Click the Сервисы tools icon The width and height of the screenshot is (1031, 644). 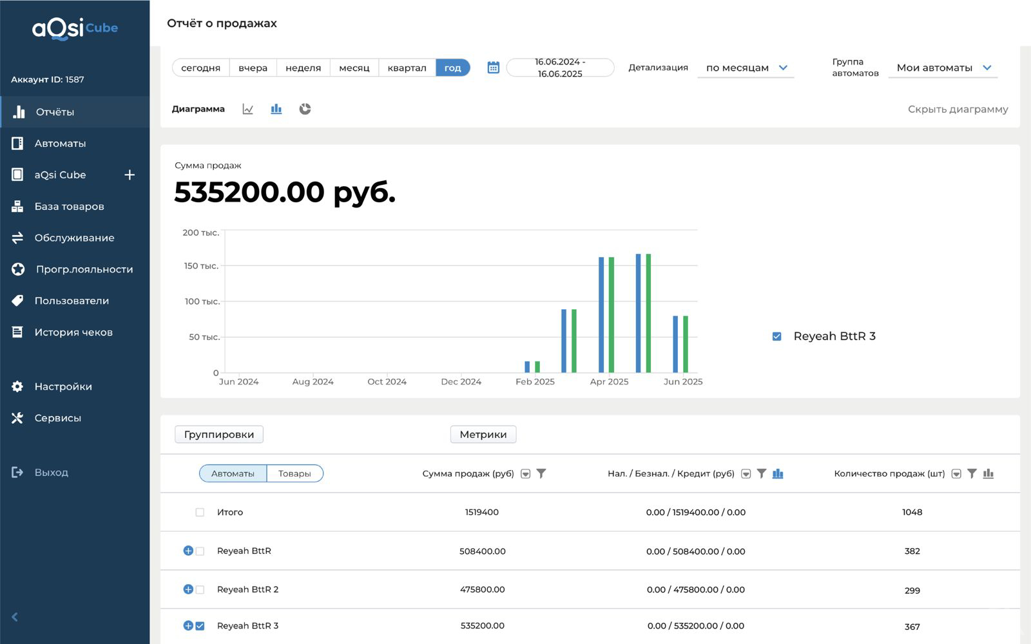(x=17, y=418)
